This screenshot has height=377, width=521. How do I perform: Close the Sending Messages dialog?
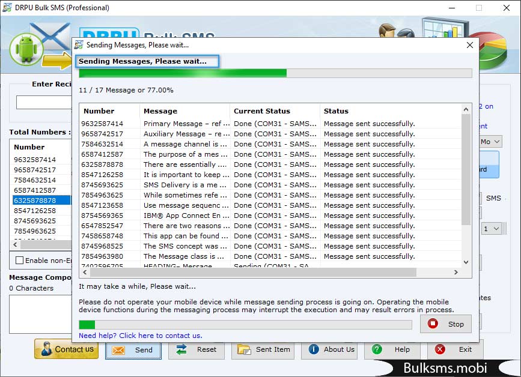click(469, 45)
